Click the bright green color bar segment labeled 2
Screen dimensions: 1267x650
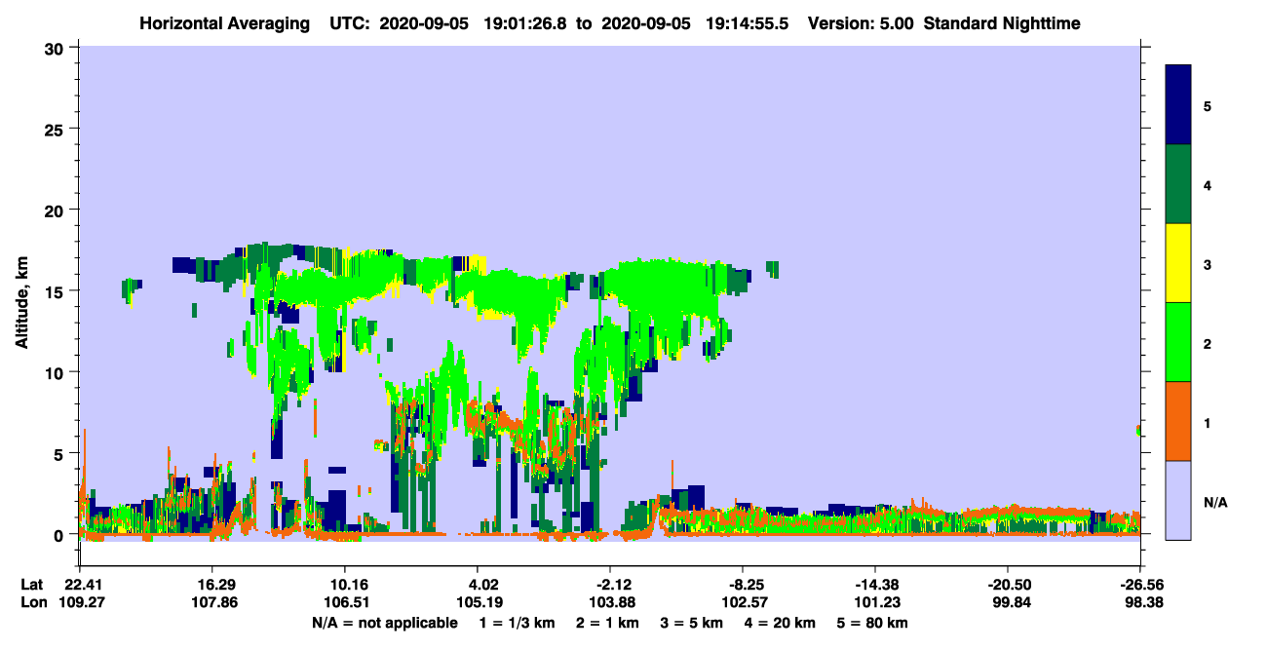pos(1178,342)
